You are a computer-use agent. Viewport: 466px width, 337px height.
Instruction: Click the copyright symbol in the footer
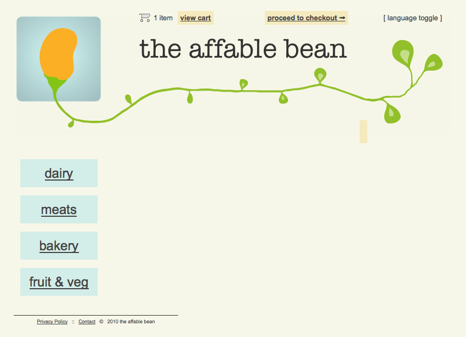[101, 322]
